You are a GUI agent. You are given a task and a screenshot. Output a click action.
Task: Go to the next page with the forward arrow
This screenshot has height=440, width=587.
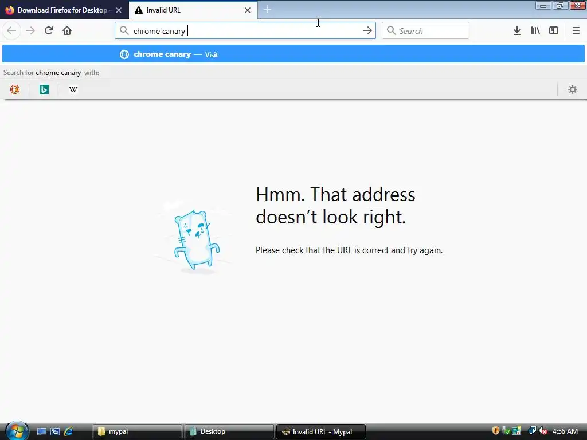[31, 30]
